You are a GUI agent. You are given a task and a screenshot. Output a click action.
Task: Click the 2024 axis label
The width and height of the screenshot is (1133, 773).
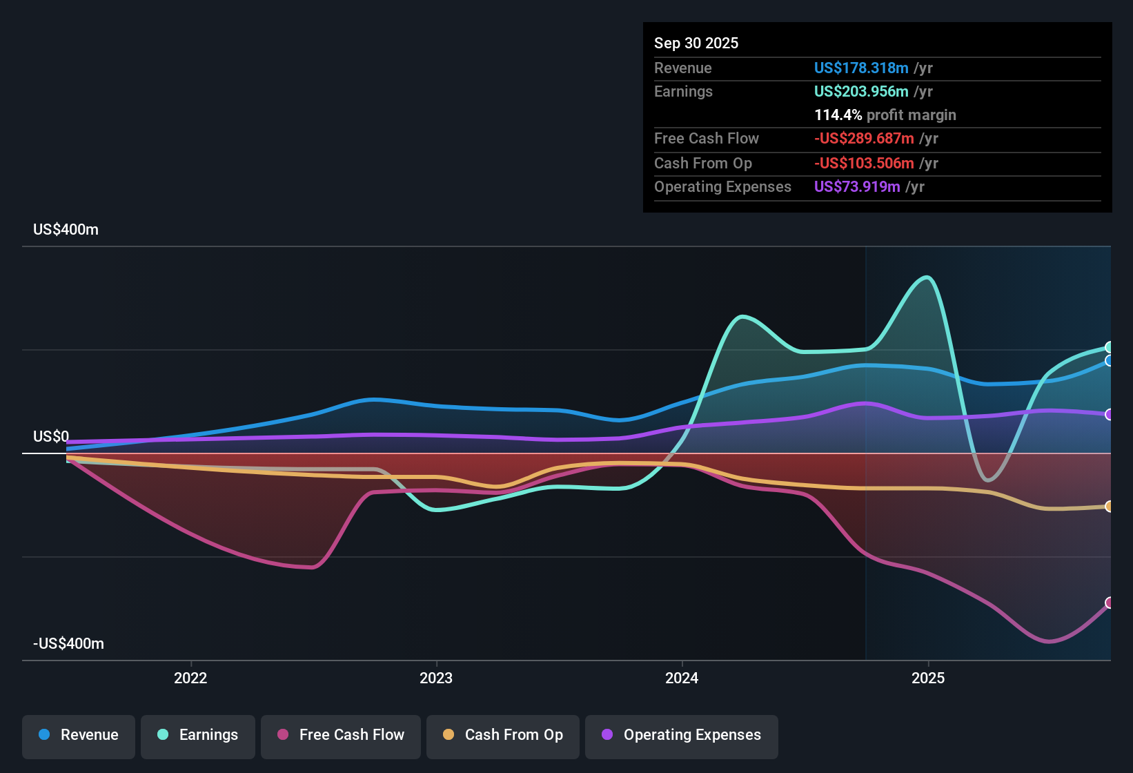pos(681,678)
